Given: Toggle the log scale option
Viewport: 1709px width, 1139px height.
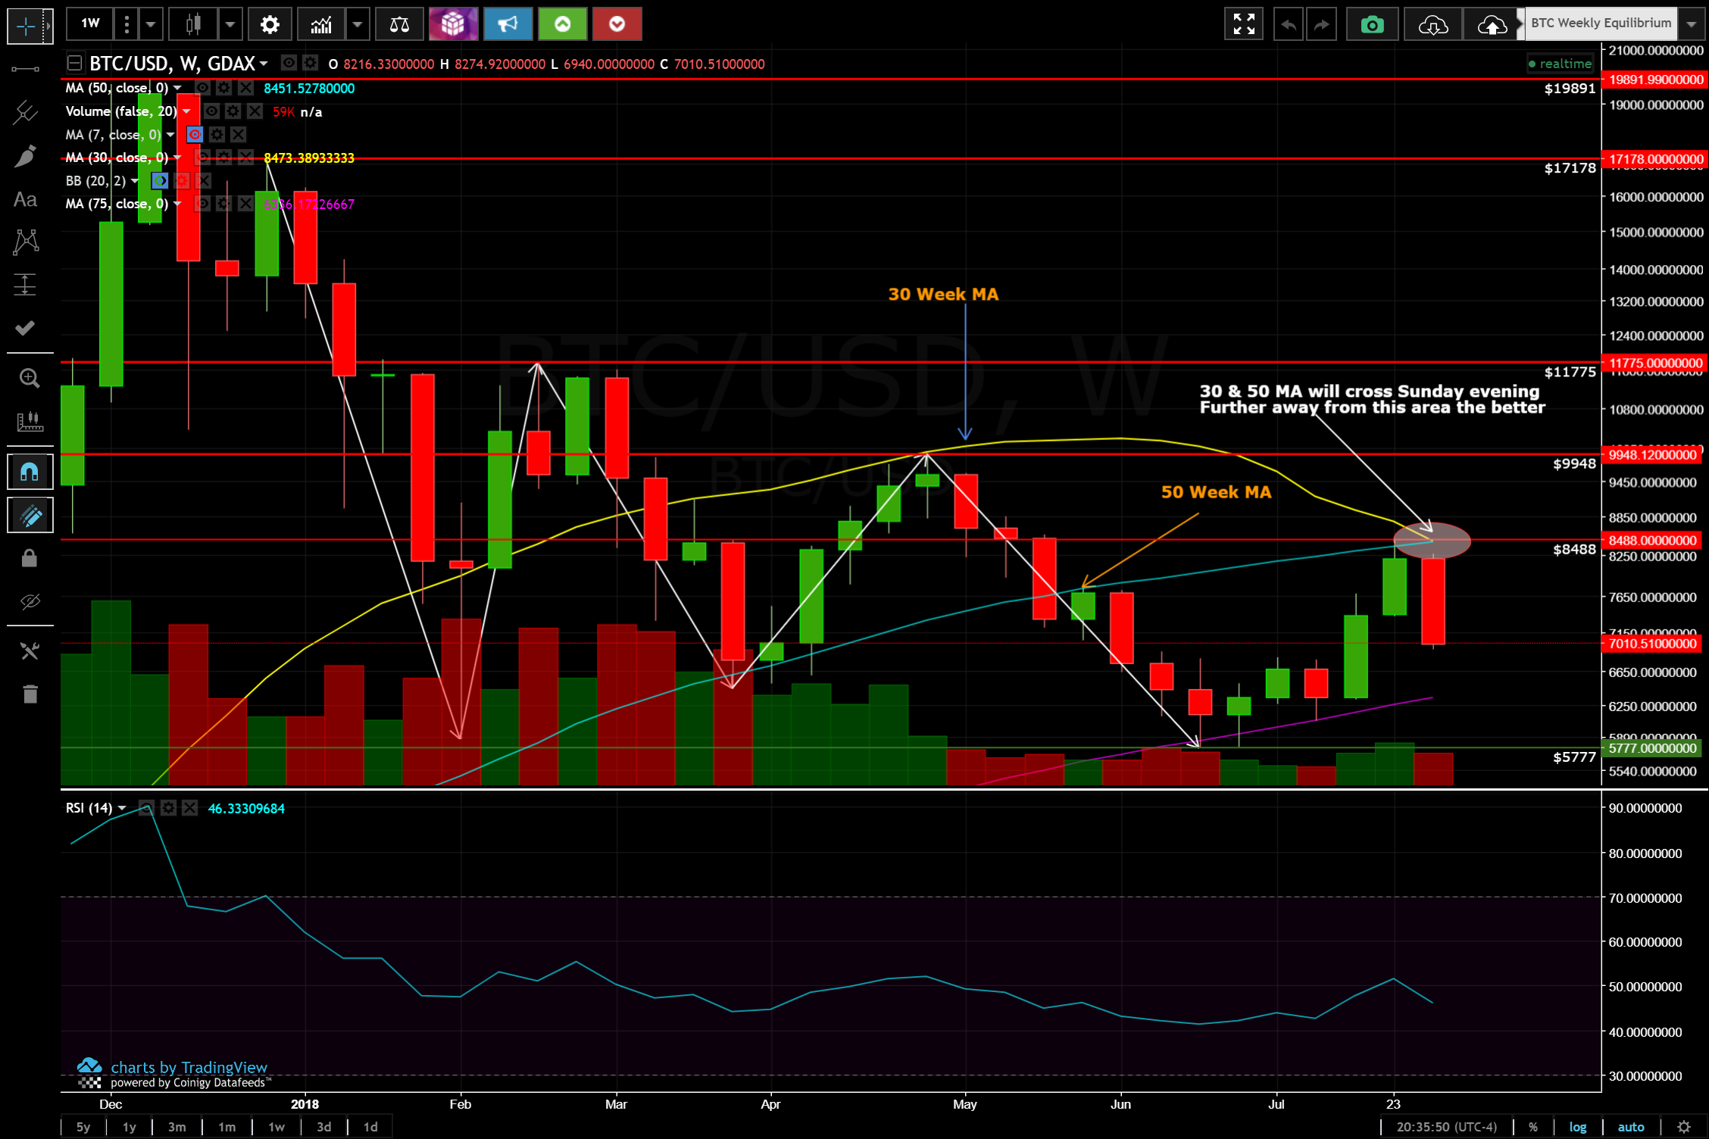Looking at the screenshot, I should (1577, 1127).
